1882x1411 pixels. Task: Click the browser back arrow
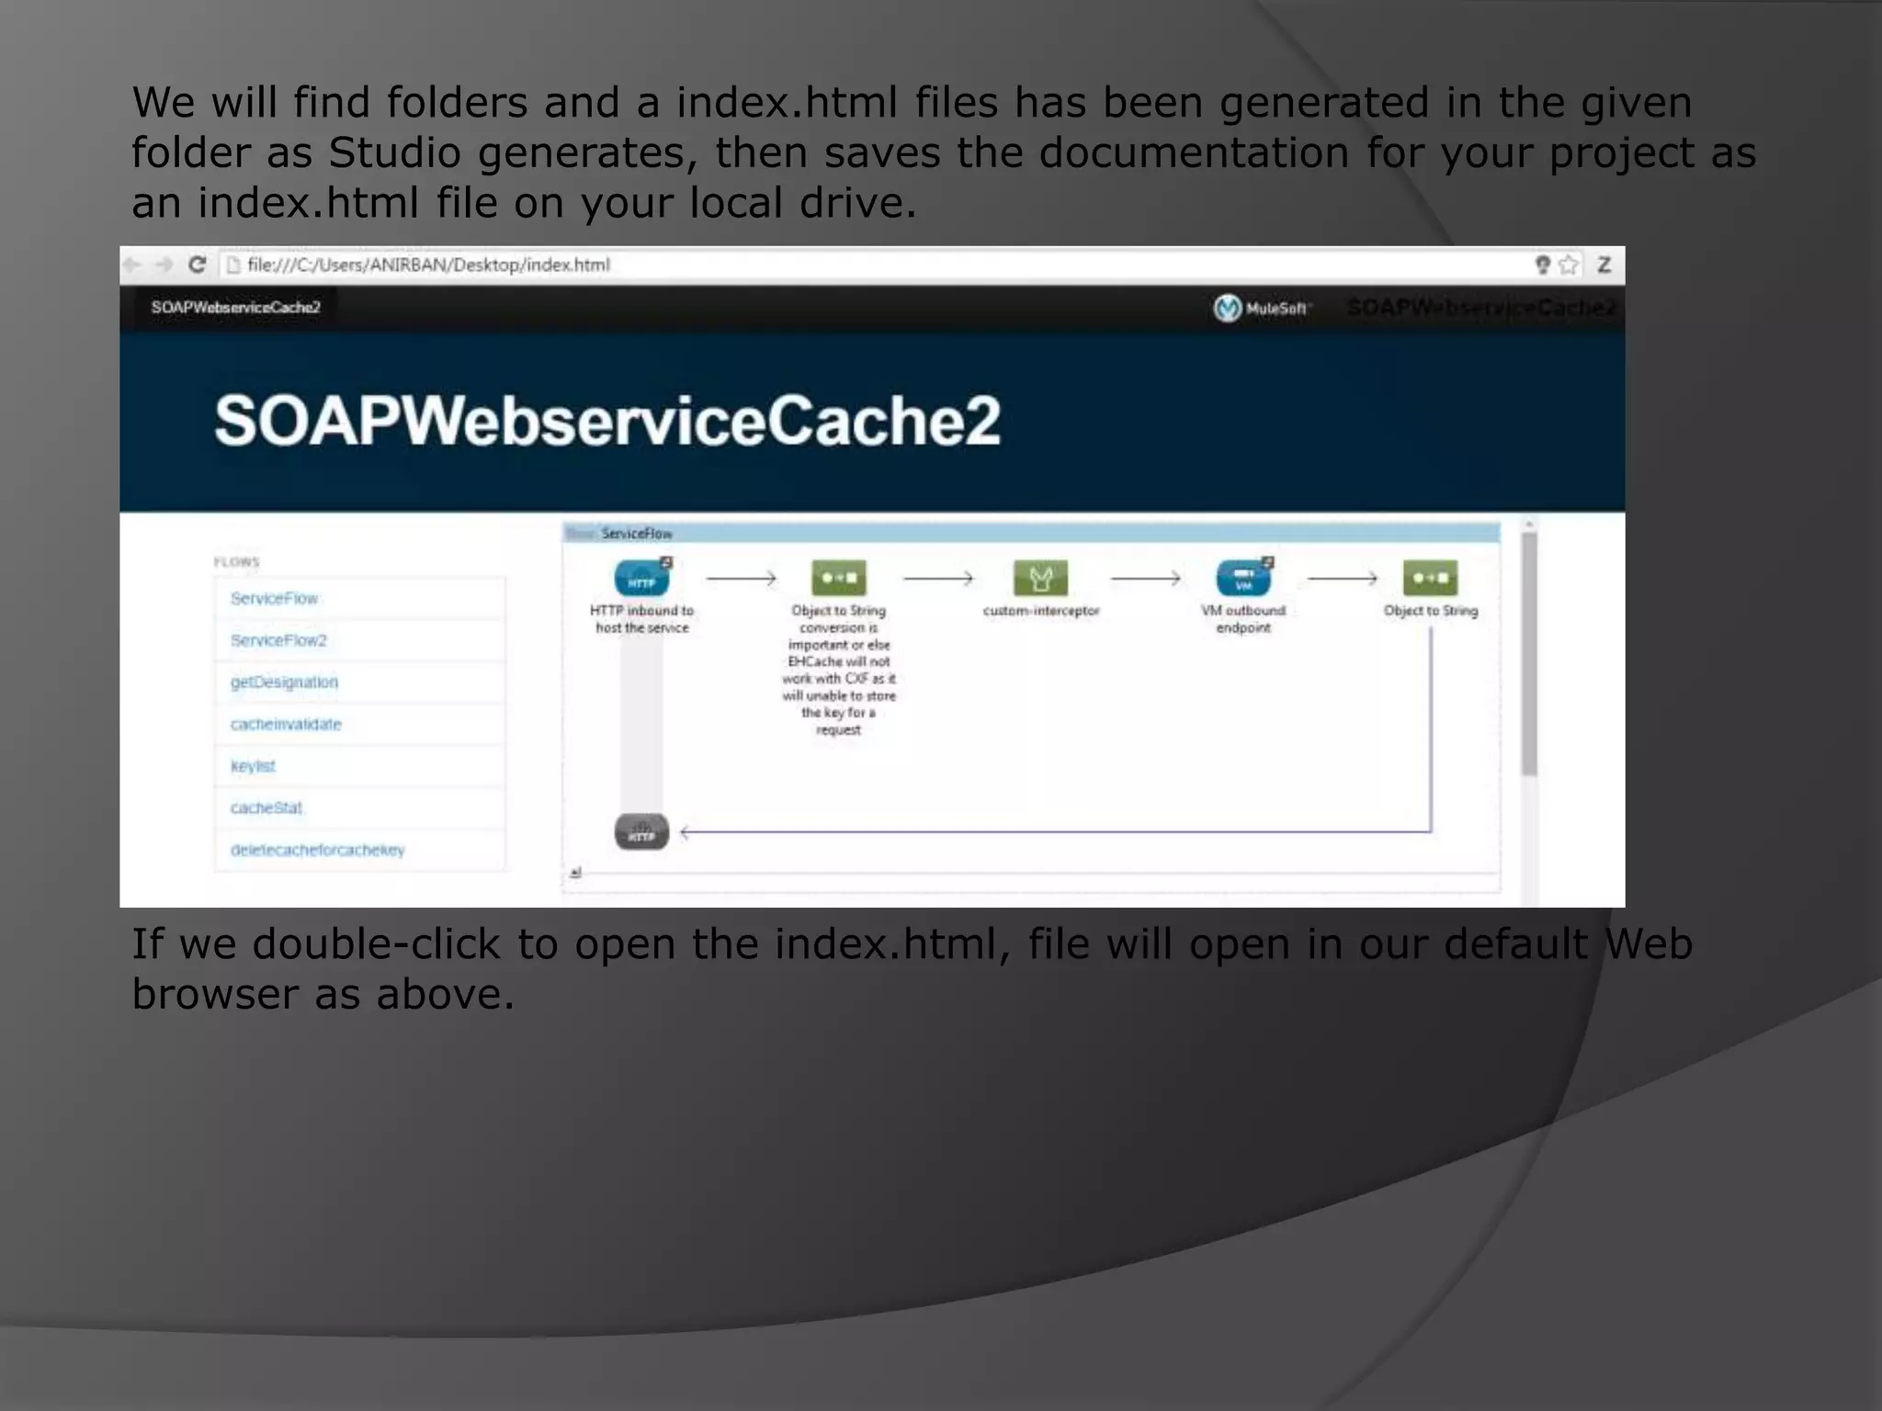[x=132, y=265]
